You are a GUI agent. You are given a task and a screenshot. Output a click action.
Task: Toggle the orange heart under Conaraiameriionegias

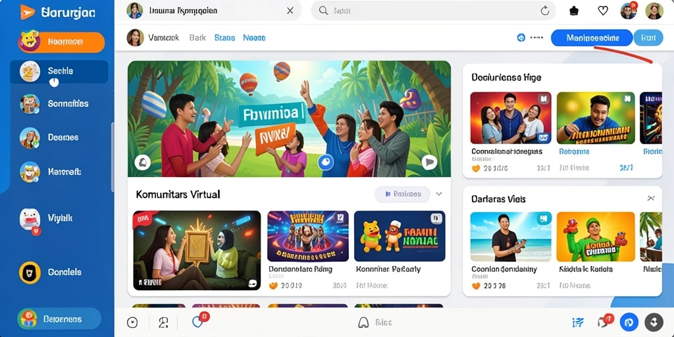476,168
